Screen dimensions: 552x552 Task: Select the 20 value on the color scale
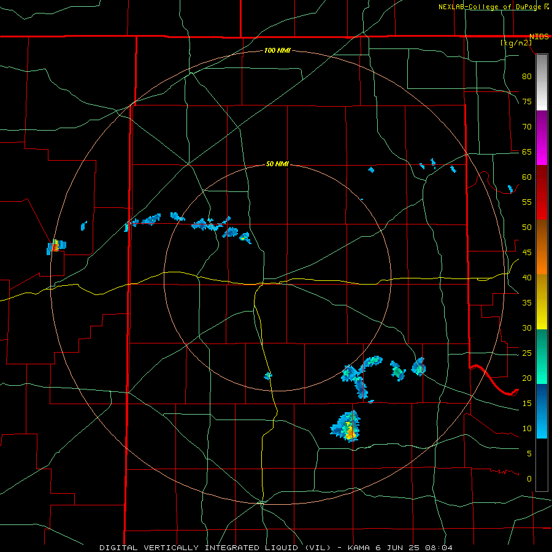click(x=527, y=378)
